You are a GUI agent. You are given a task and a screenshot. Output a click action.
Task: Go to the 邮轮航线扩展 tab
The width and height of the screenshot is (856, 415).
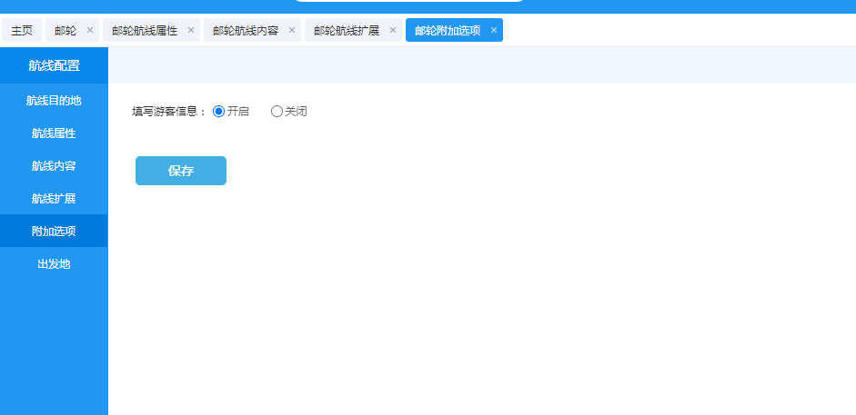(347, 30)
